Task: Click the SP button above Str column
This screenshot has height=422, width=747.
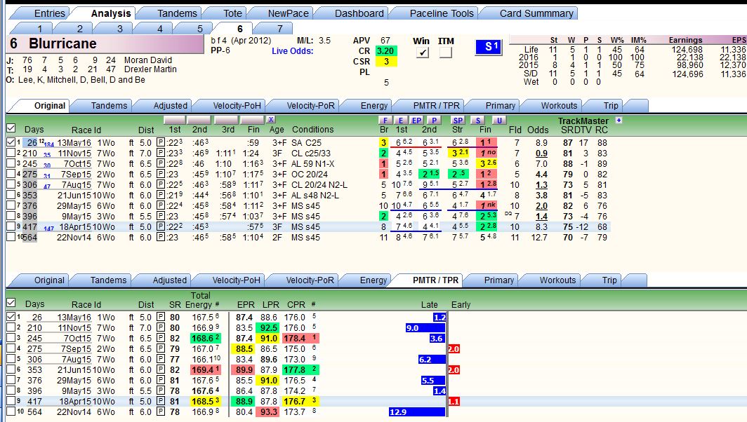Action: 458,121
